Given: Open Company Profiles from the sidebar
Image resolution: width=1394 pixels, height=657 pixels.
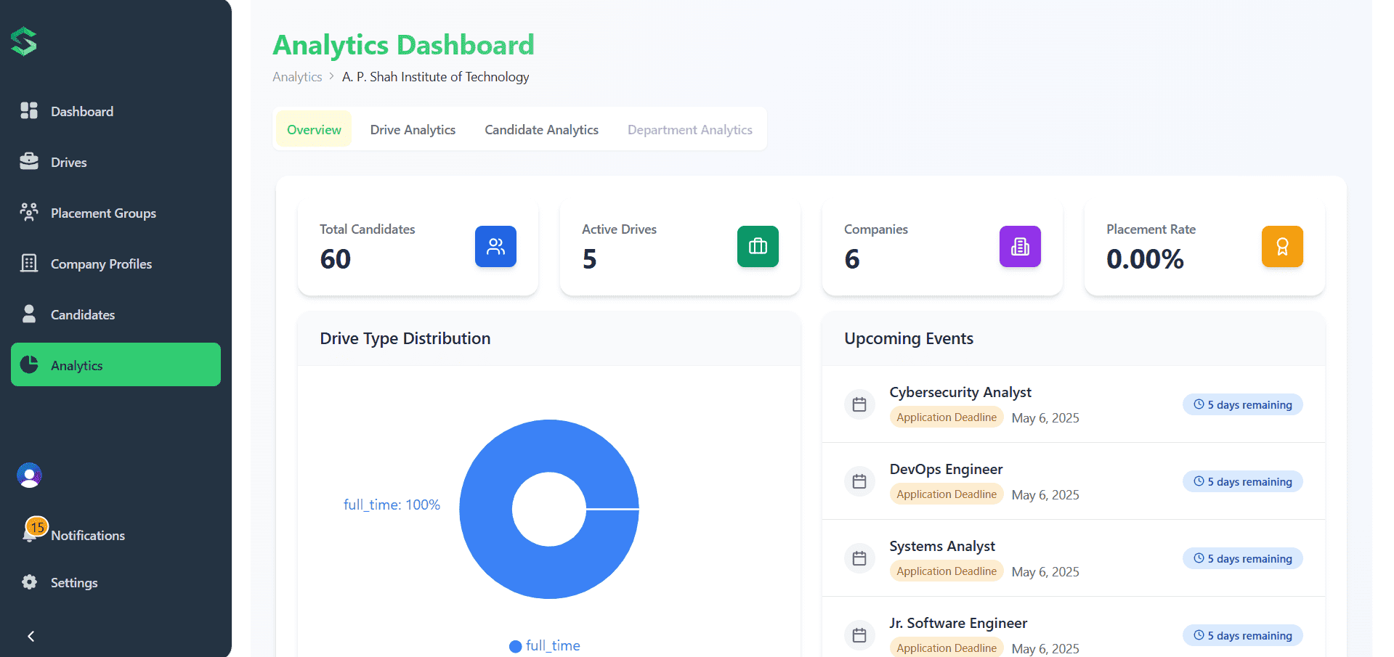Looking at the screenshot, I should [x=101, y=264].
